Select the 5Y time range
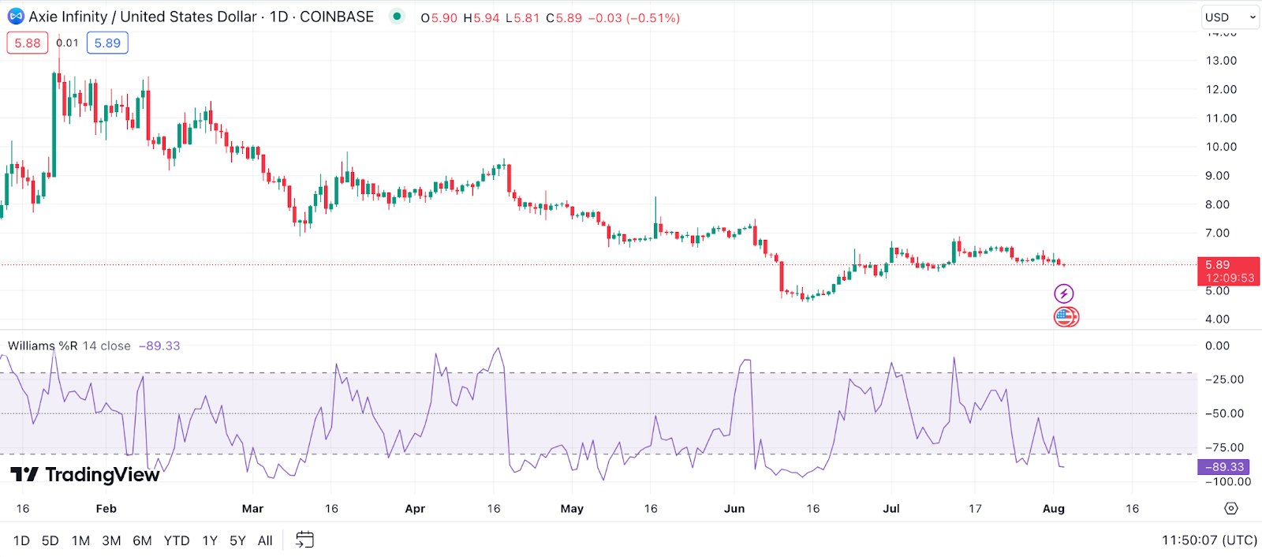The width and height of the screenshot is (1262, 557). pos(237,540)
